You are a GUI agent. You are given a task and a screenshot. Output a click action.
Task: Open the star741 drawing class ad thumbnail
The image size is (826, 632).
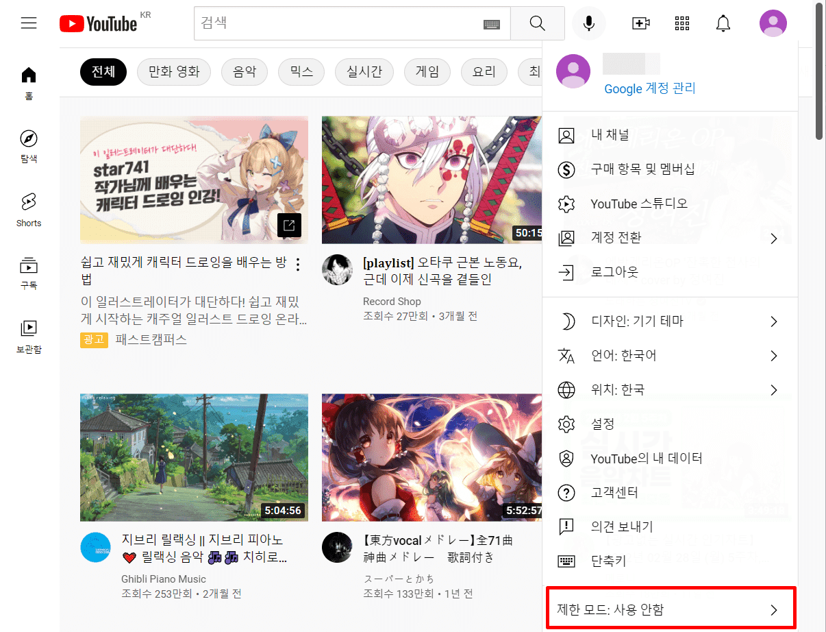click(194, 180)
